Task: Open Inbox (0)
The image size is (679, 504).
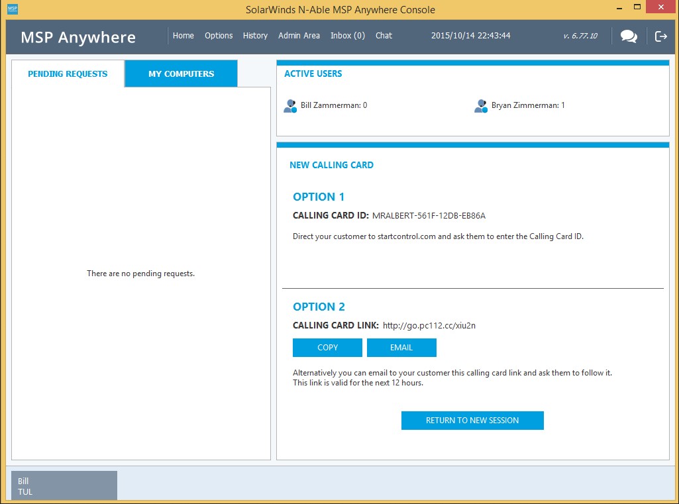Action: pyautogui.click(x=347, y=36)
